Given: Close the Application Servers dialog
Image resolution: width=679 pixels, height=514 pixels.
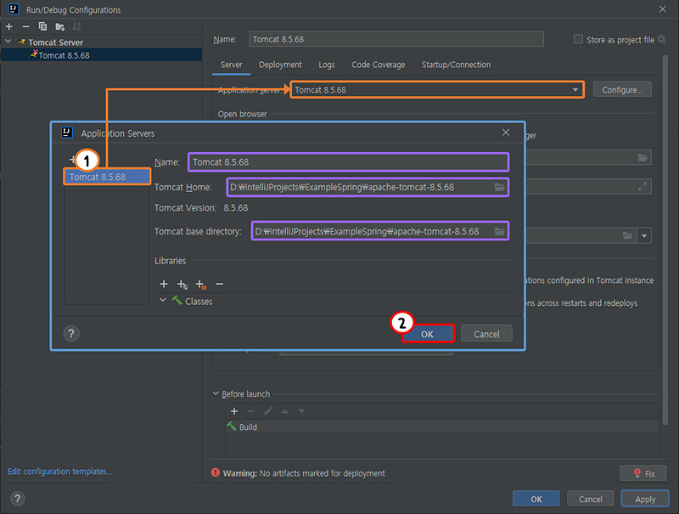Looking at the screenshot, I should click(x=506, y=133).
